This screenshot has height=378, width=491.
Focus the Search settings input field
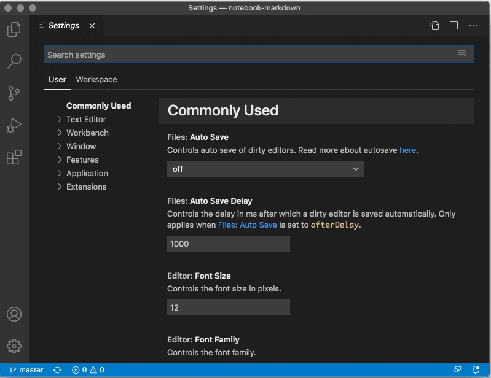tap(246, 55)
